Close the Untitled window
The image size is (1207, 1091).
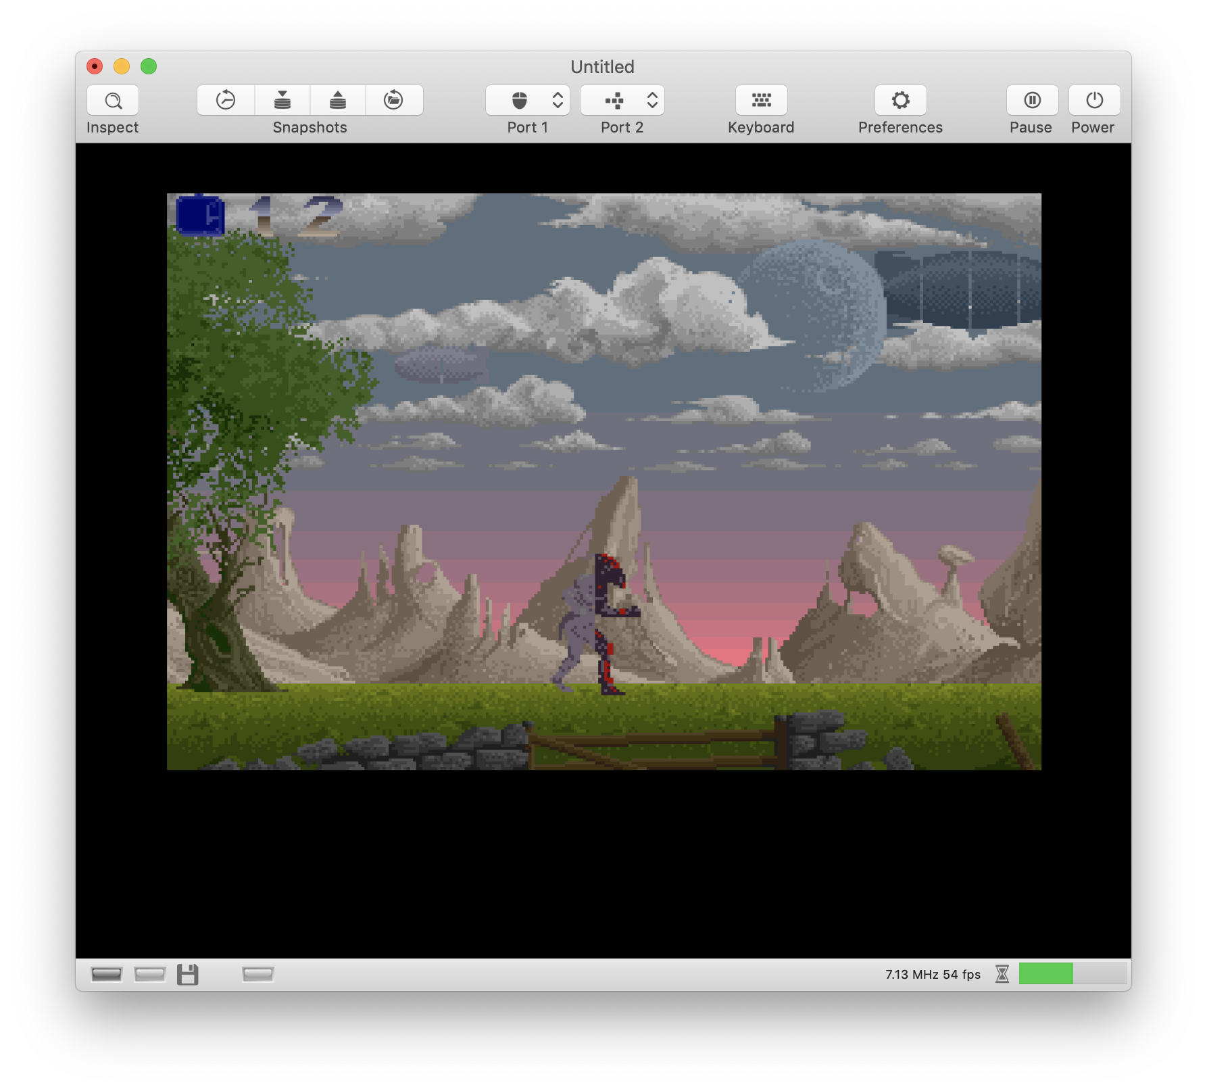coord(95,66)
